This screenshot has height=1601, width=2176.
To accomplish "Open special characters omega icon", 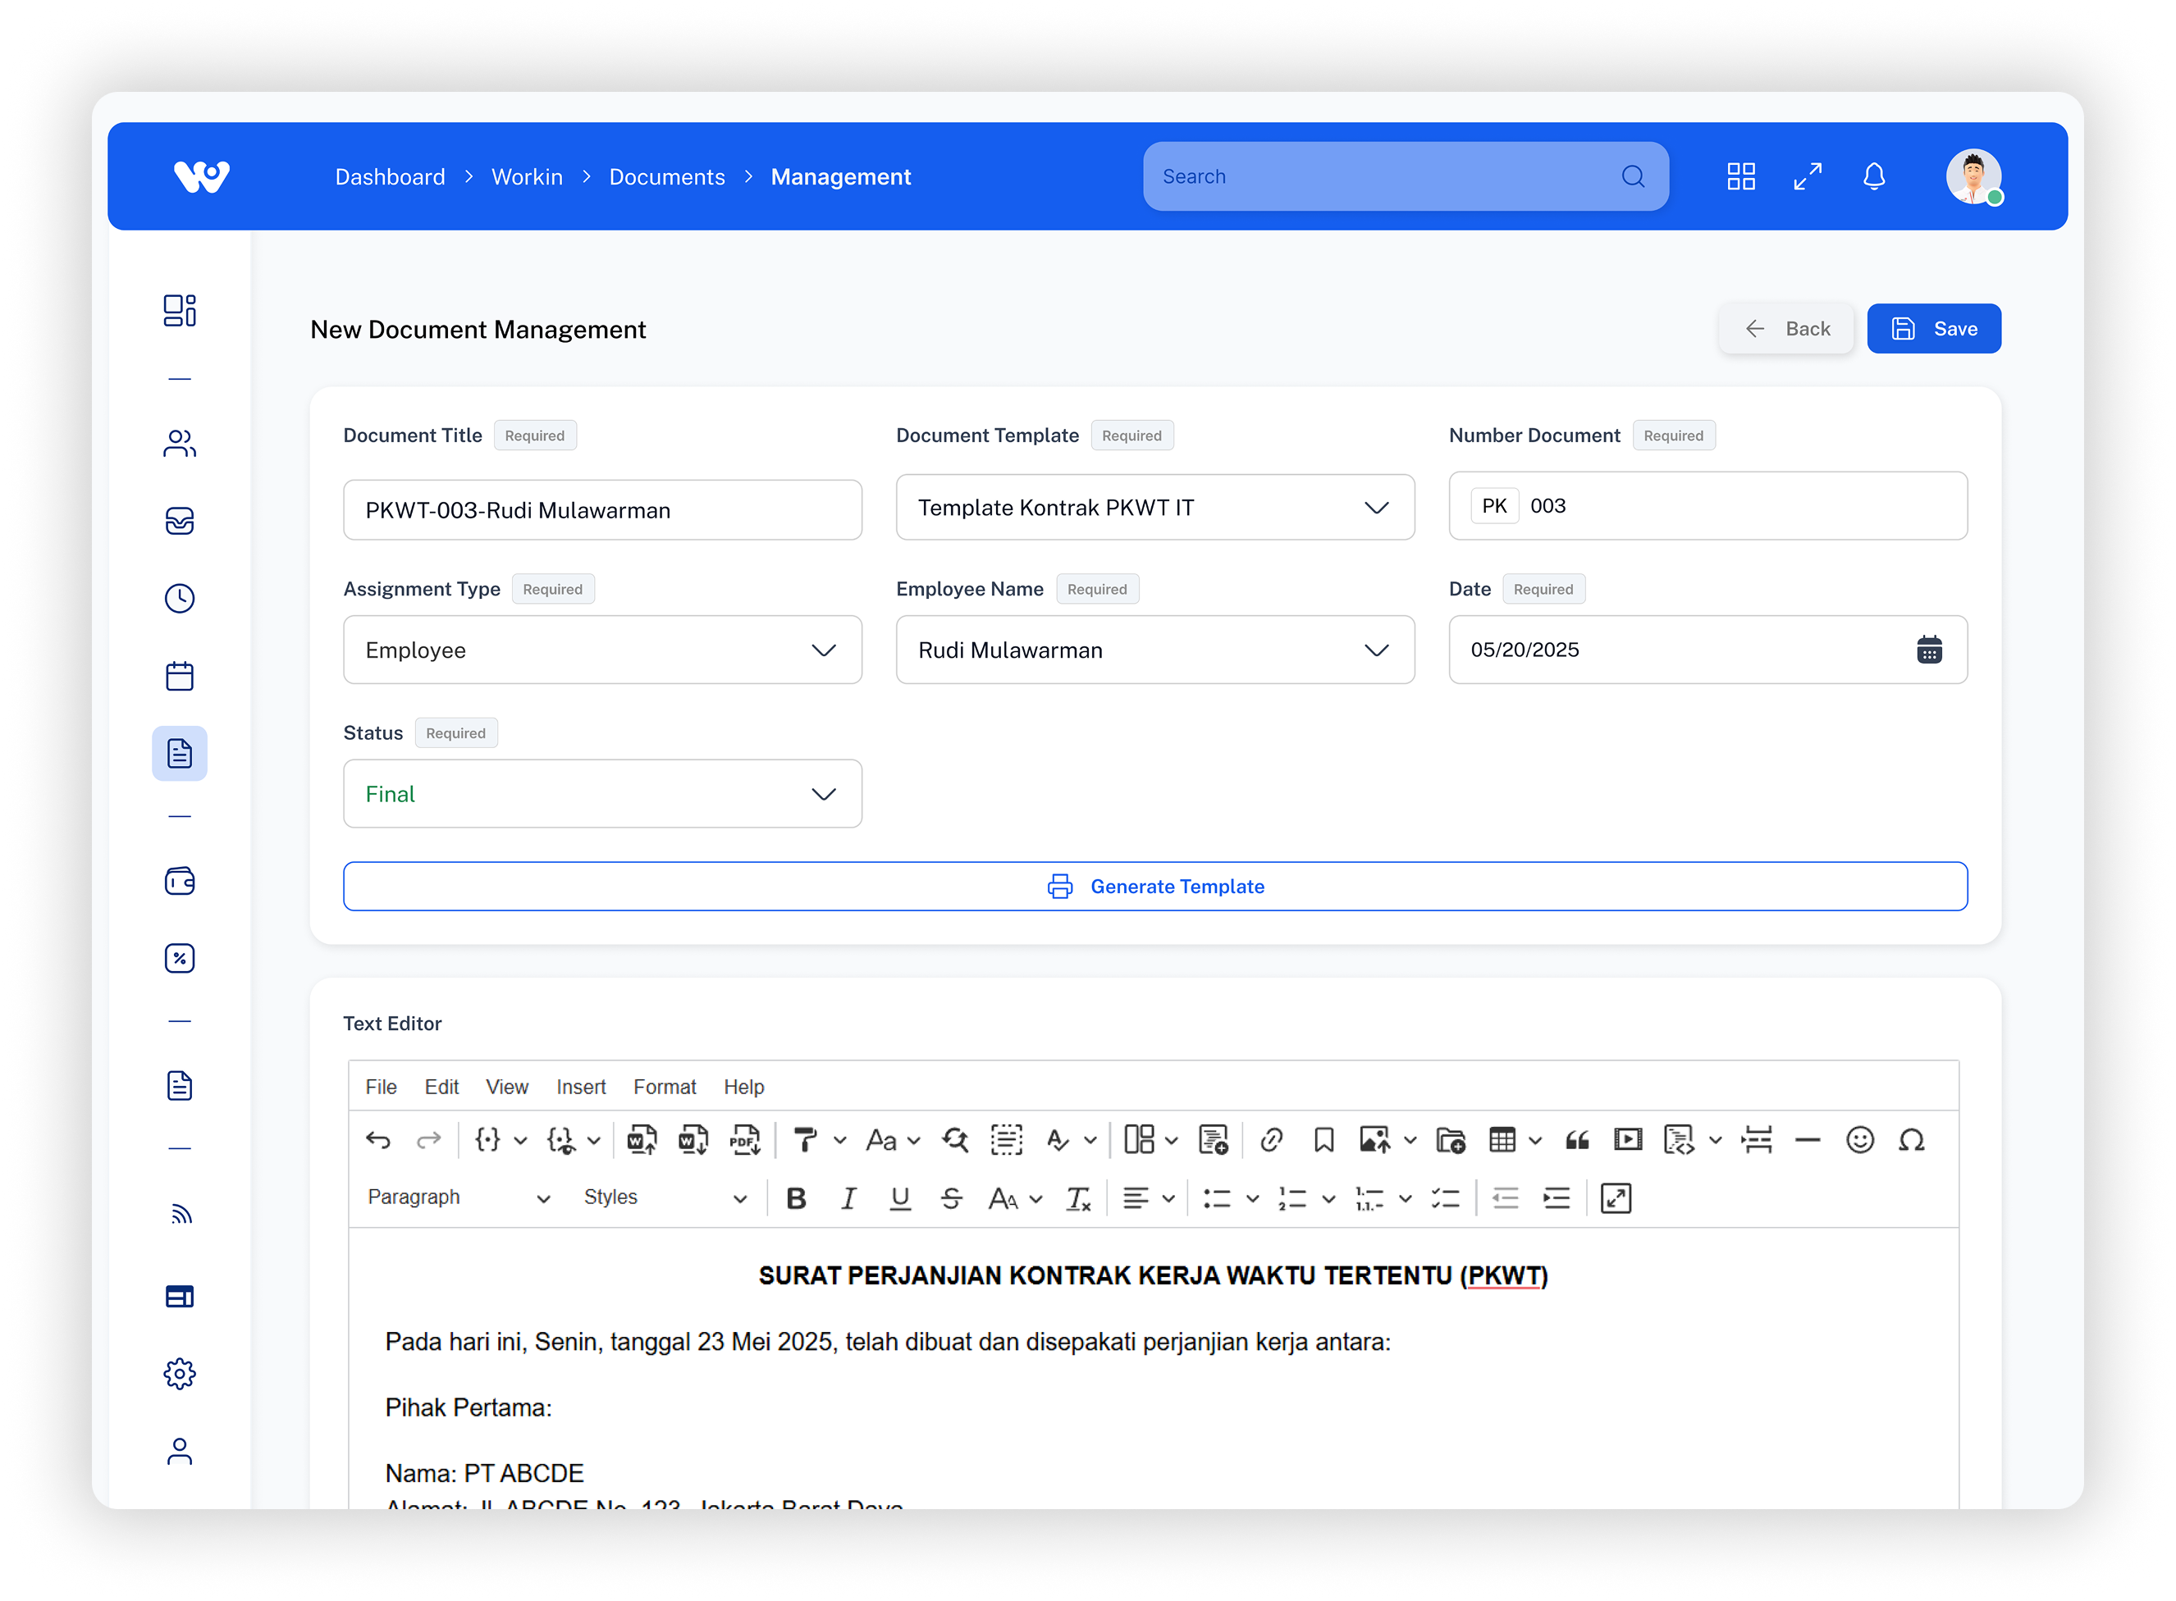I will tap(1912, 1140).
